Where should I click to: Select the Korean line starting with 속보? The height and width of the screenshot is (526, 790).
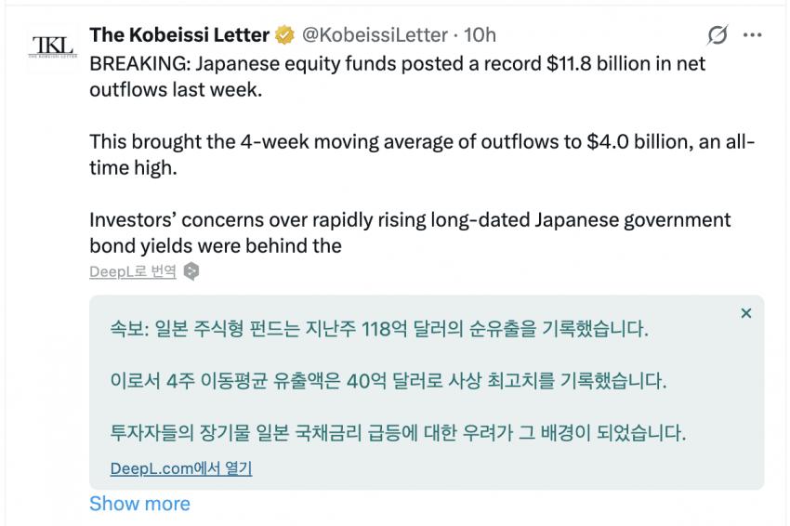[x=379, y=329]
